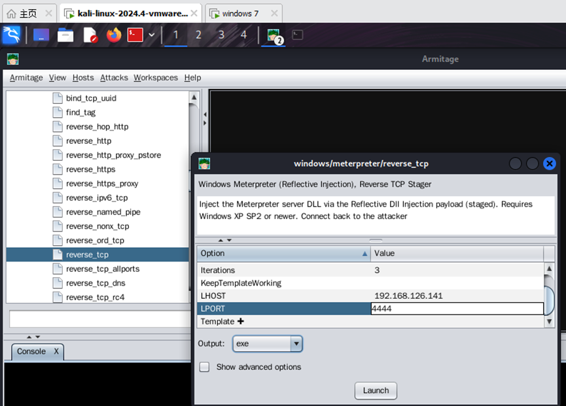The width and height of the screenshot is (566, 406).
Task: Click the payload dialog title icon
Action: [204, 163]
